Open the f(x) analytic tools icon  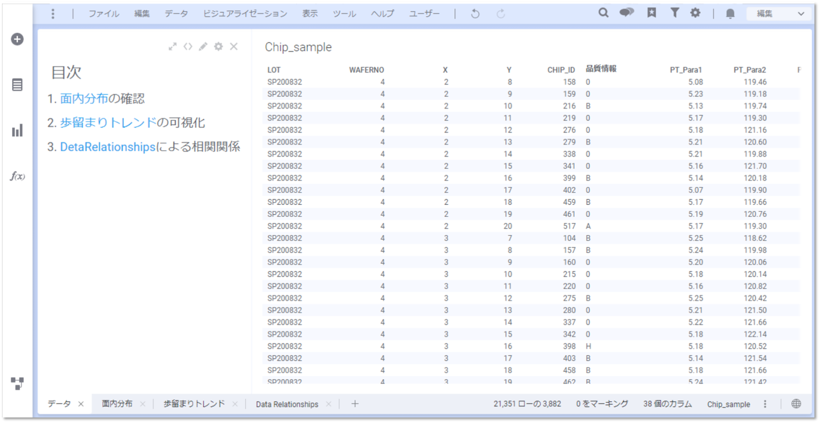(x=17, y=176)
